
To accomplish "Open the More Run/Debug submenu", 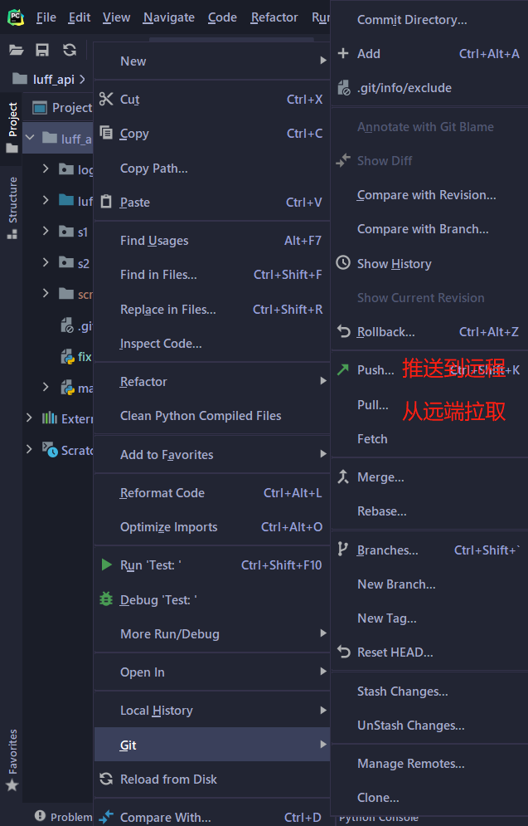I will tap(212, 633).
